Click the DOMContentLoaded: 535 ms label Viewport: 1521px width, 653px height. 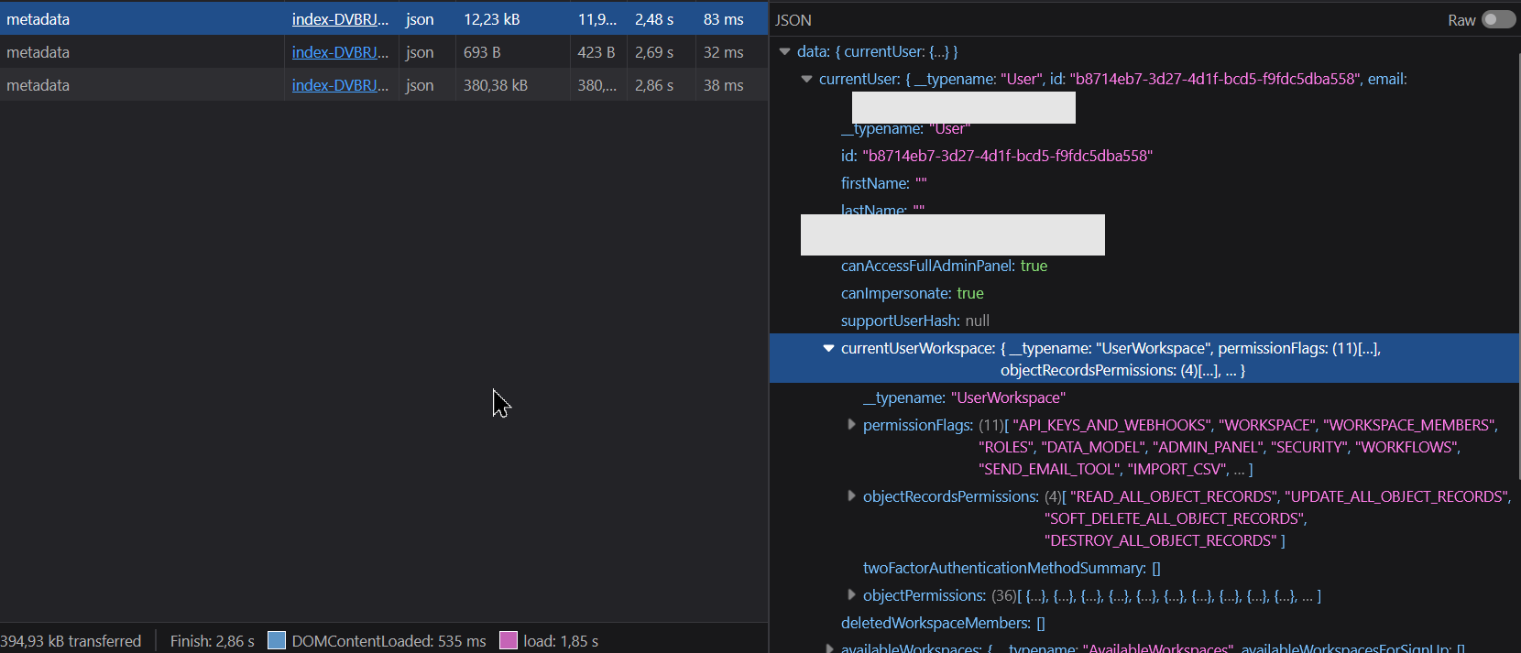pos(388,641)
